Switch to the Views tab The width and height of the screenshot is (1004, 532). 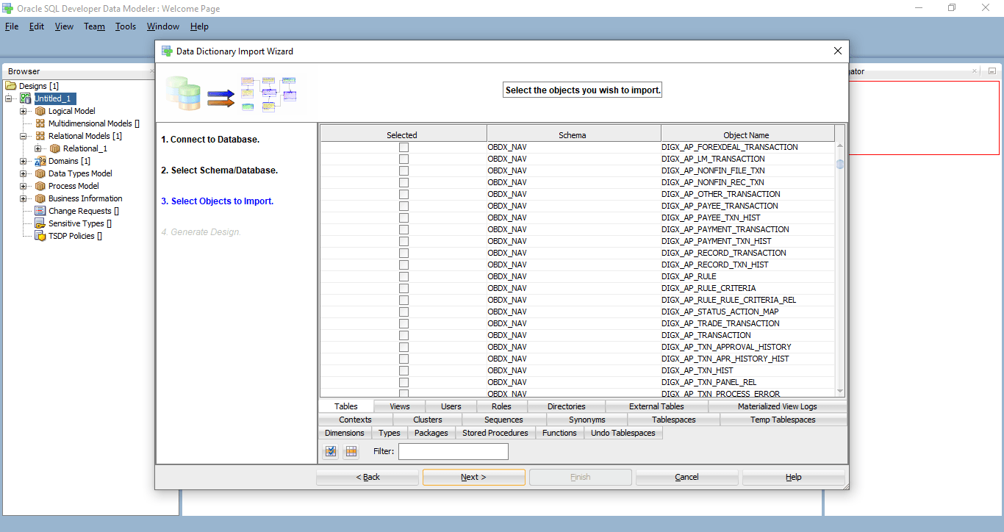[x=400, y=406]
